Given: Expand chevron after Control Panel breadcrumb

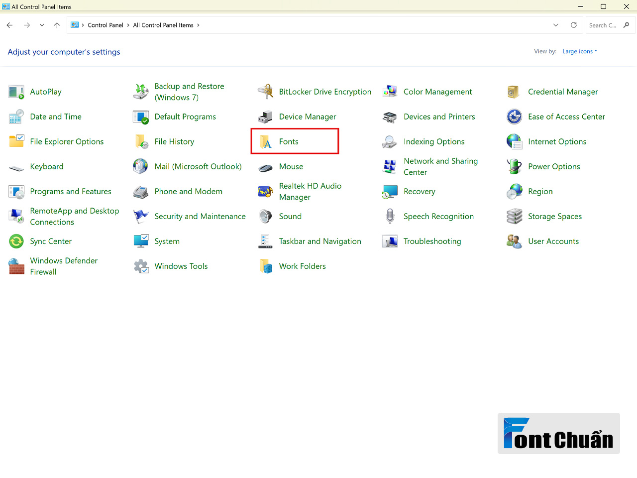Looking at the screenshot, I should point(128,25).
